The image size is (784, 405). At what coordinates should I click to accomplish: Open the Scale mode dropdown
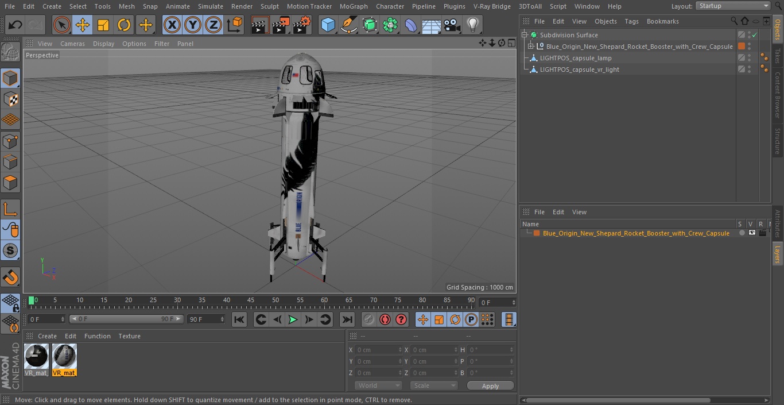(x=434, y=385)
